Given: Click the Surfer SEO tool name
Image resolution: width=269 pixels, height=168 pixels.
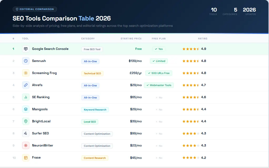Looking at the screenshot, I should point(40,133).
